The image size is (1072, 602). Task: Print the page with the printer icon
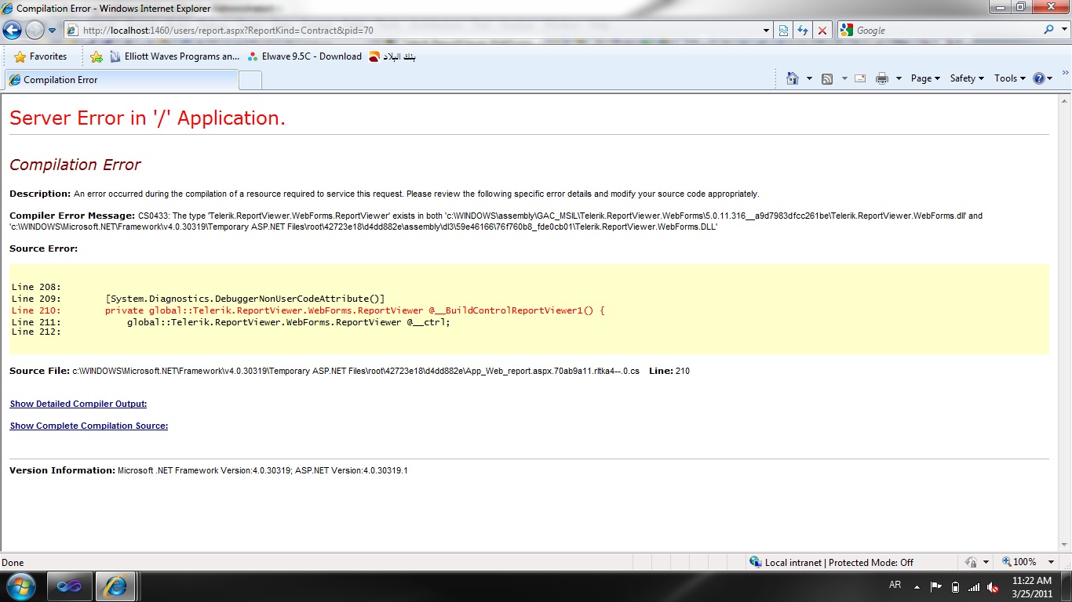click(882, 78)
